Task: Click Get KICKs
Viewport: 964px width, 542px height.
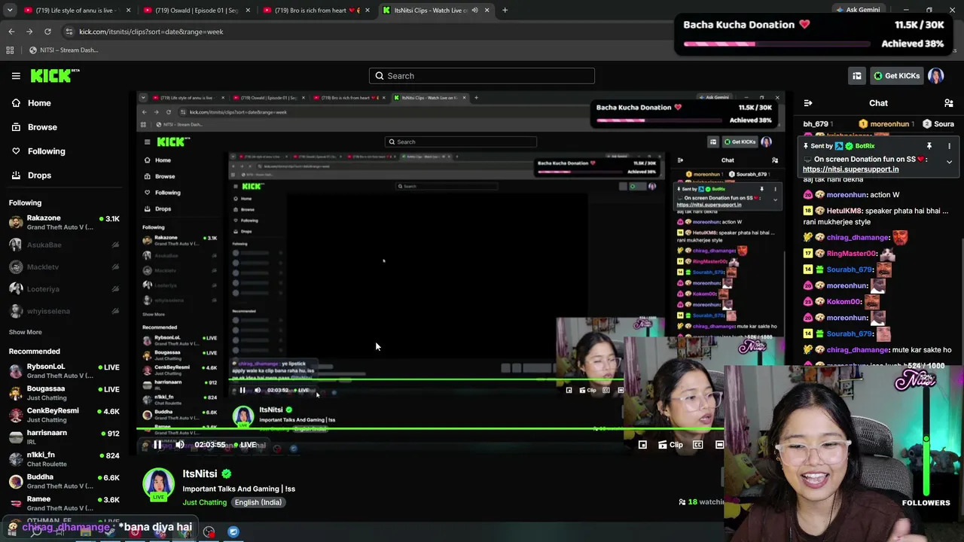Action: click(896, 76)
